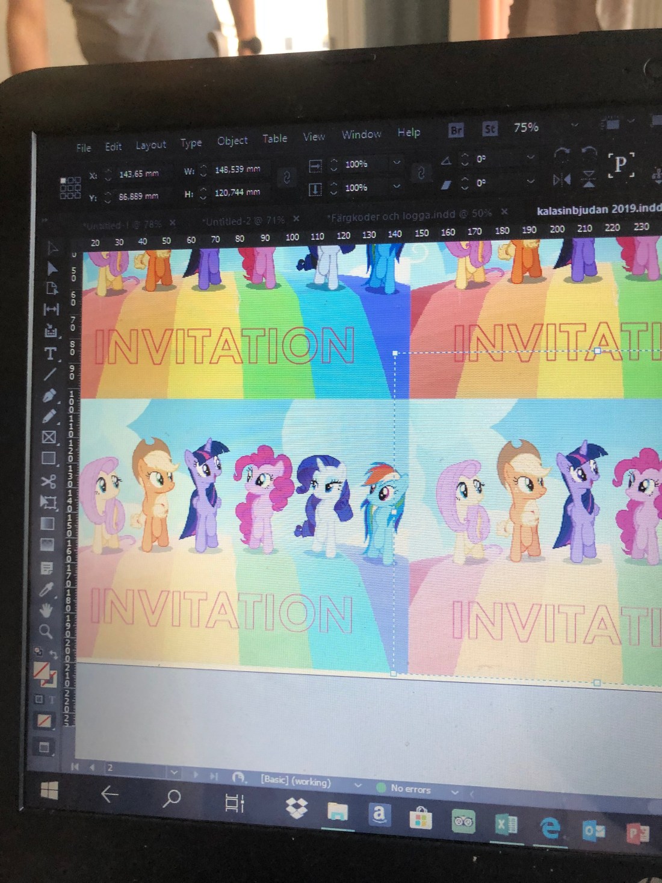Click the Fill color swatch
The image size is (662, 883).
(40, 670)
